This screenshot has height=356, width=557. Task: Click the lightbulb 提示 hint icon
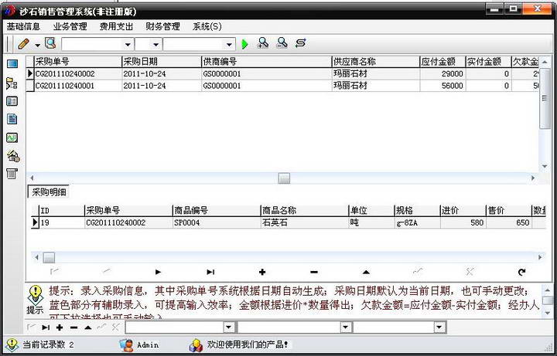36,296
